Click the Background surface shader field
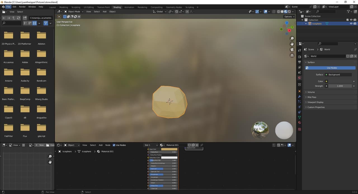The width and height of the screenshot is (358, 194). pyautogui.click(x=338, y=75)
